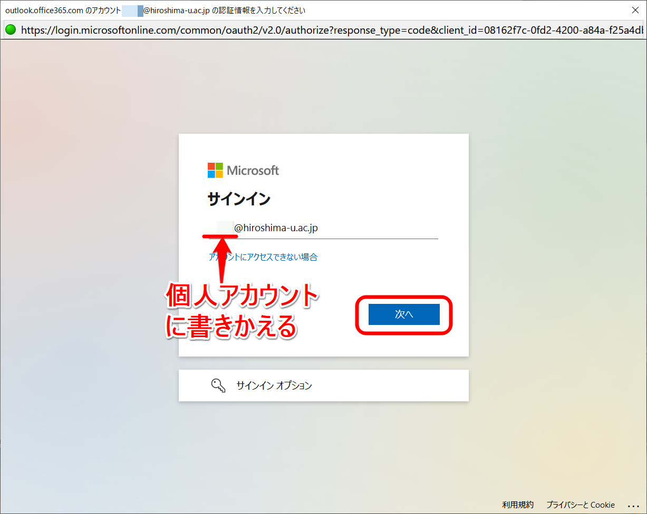Open the 利用規約 link
This screenshot has height=514, width=647.
coord(517,505)
